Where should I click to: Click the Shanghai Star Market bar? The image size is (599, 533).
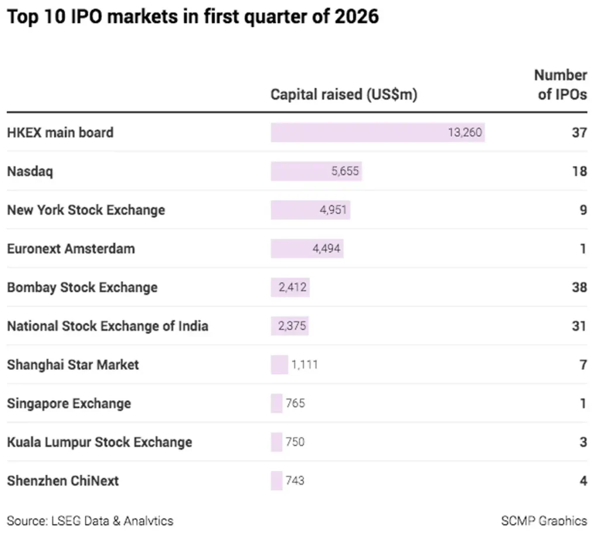click(x=279, y=364)
